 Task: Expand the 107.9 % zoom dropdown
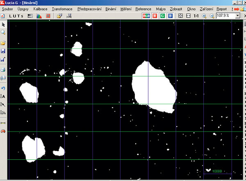pyautogui.click(x=238, y=16)
